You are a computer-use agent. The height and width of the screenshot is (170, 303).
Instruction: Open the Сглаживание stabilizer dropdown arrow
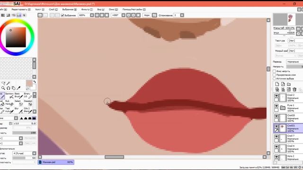point(182,15)
